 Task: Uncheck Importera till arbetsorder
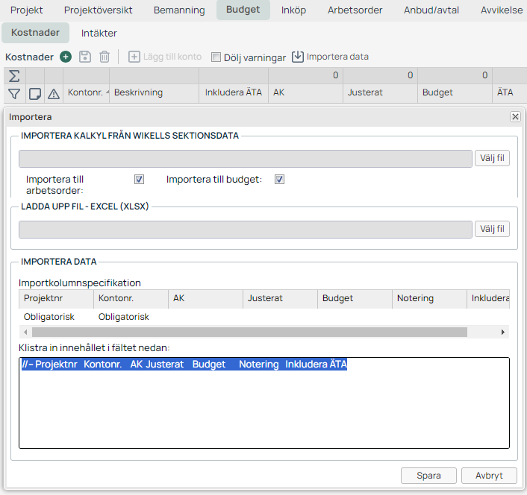(x=139, y=179)
